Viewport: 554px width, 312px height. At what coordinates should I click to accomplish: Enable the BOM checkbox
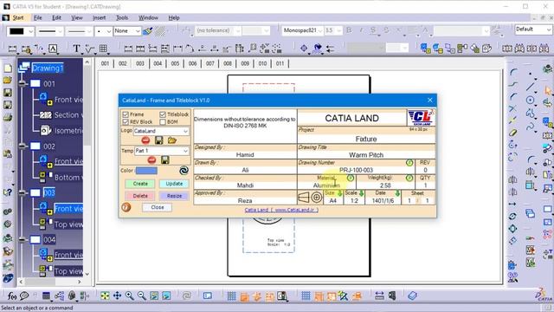[x=163, y=121]
